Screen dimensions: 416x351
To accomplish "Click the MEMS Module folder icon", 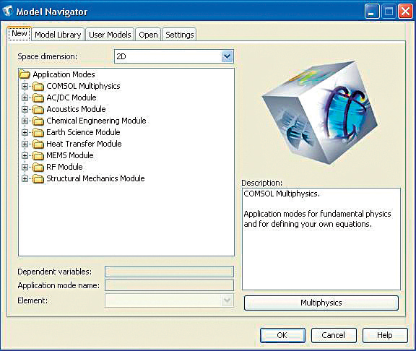I will 38,156.
